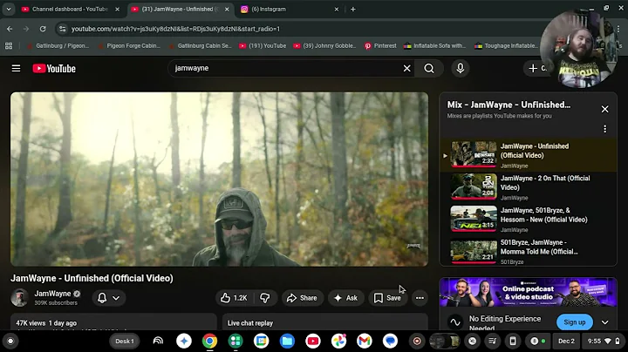Image resolution: width=628 pixels, height=352 pixels.
Task: Toggle the notification bell for JamWayne
Action: click(102, 298)
